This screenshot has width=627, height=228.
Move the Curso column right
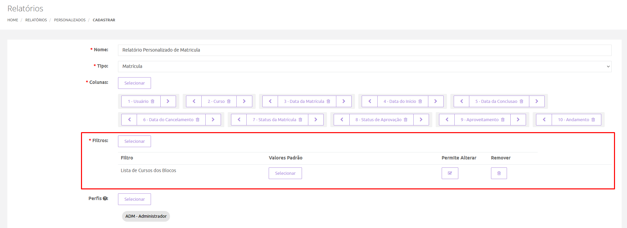pos(244,102)
